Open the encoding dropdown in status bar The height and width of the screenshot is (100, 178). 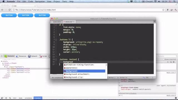point(112,78)
